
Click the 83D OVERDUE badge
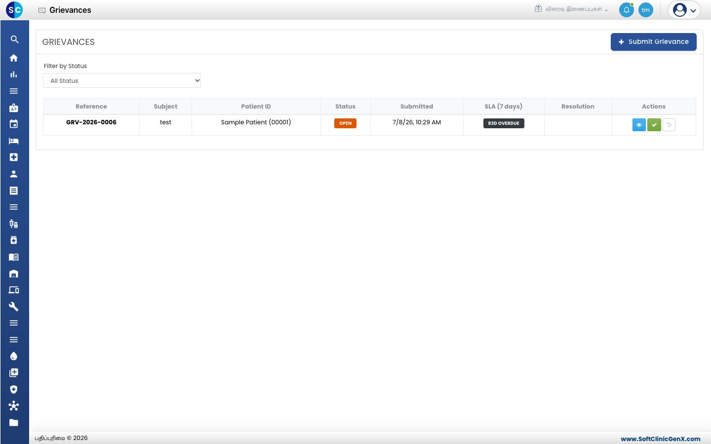click(x=504, y=123)
